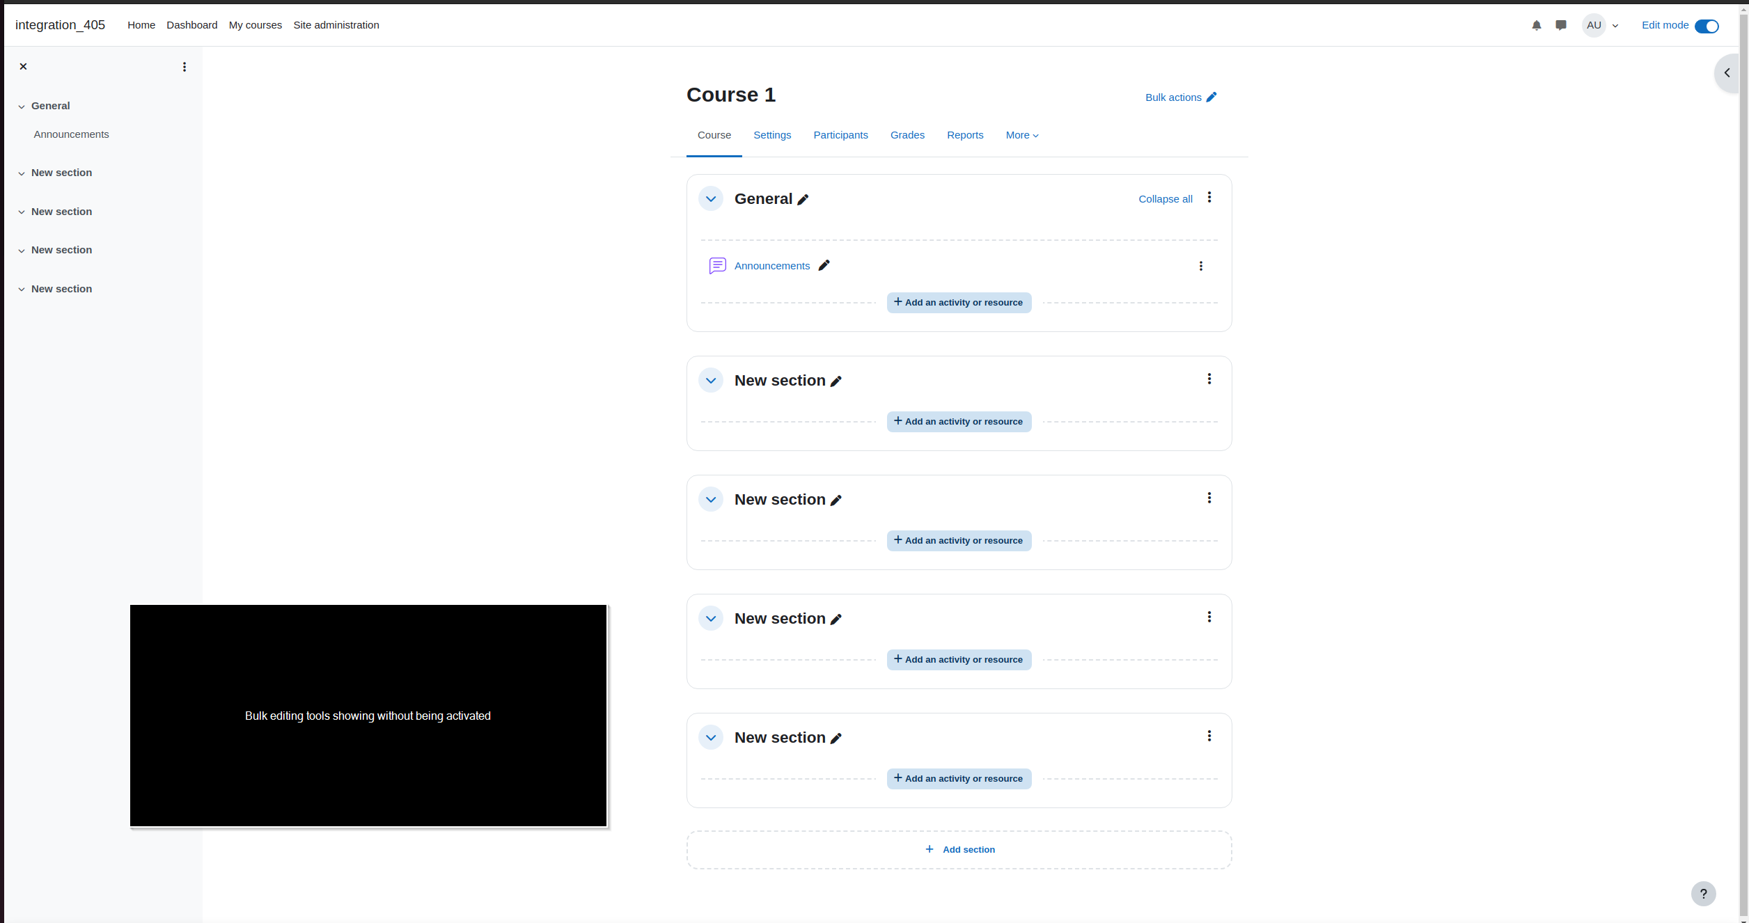1749x923 pixels.
Task: Rename the second New section via pencil
Action: pyautogui.click(x=836, y=500)
